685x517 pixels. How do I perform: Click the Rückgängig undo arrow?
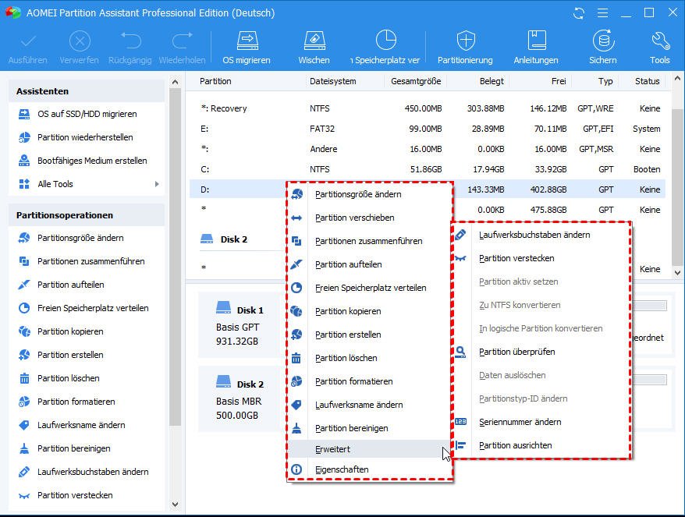pyautogui.click(x=130, y=41)
